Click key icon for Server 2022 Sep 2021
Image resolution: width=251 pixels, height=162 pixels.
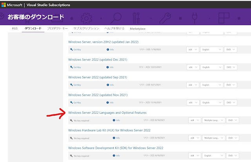tap(71, 84)
